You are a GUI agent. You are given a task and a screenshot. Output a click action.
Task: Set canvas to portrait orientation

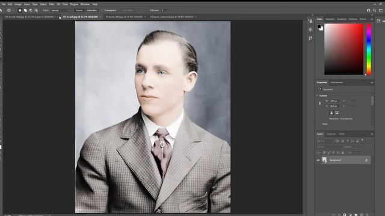pyautogui.click(x=331, y=113)
